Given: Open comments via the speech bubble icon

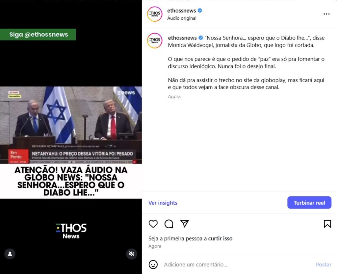Looking at the screenshot, I should pos(169,224).
